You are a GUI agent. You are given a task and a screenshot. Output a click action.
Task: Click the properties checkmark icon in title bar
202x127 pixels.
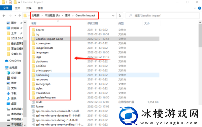pyautogui.click(x=10, y=2)
